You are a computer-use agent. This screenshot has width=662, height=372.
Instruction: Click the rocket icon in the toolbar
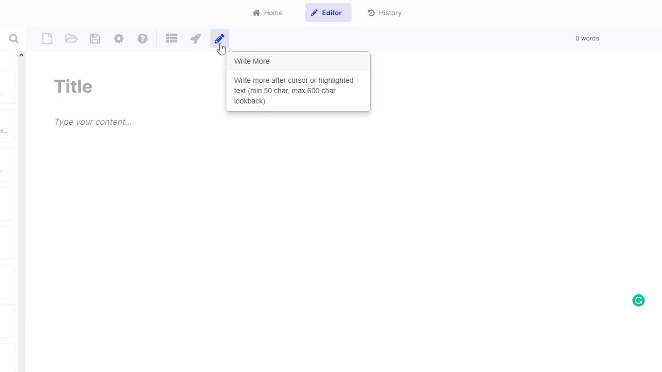point(195,39)
